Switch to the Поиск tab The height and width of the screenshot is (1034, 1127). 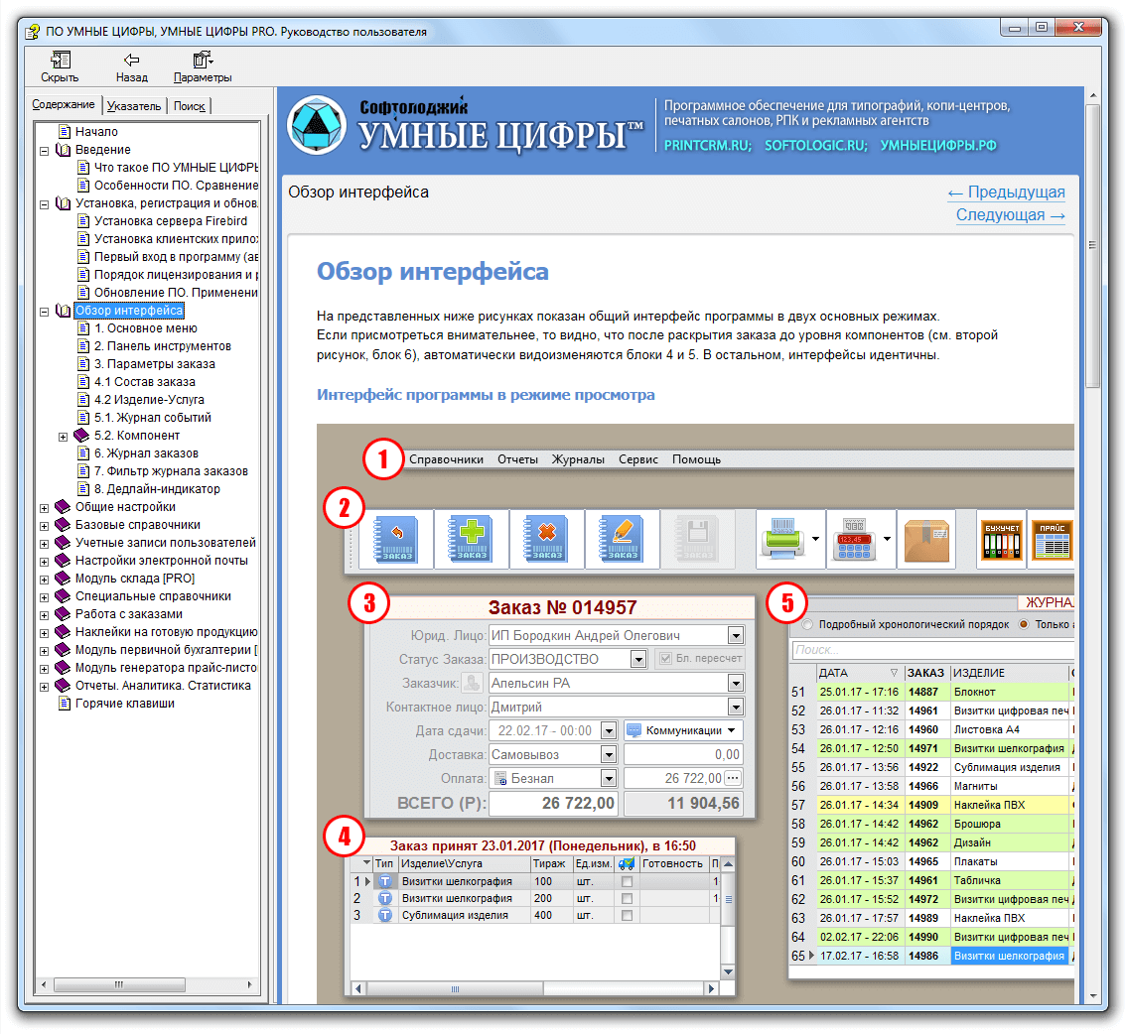point(189,106)
